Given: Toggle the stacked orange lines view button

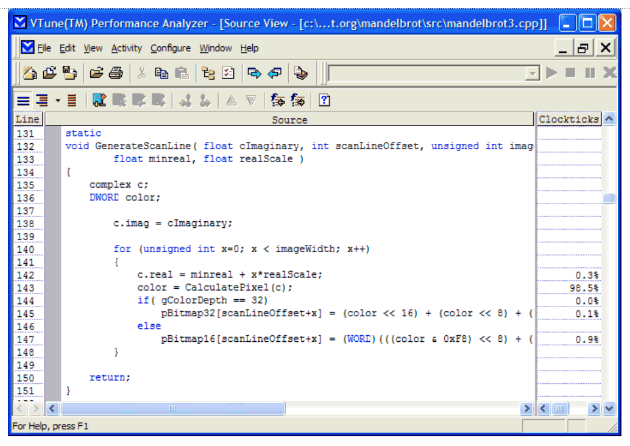Looking at the screenshot, I should point(72,101).
